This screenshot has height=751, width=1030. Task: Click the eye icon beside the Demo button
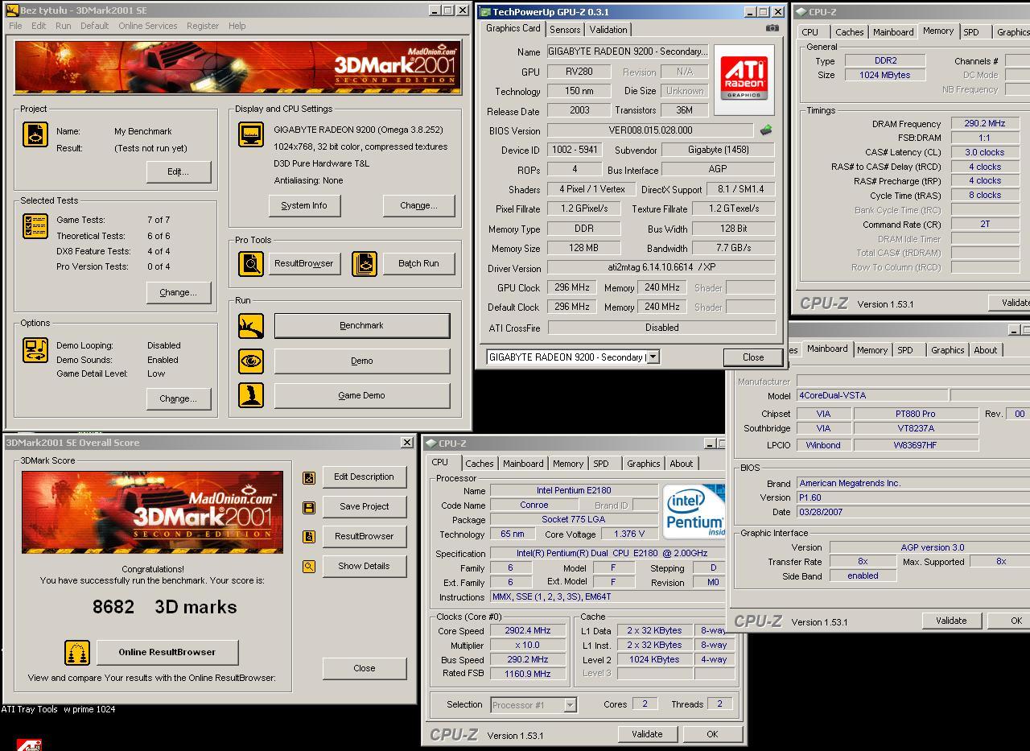point(251,361)
